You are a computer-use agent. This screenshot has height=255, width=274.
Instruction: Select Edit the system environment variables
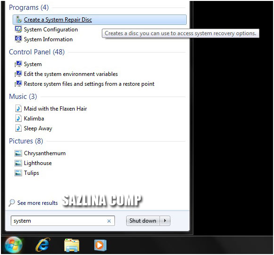click(x=71, y=74)
